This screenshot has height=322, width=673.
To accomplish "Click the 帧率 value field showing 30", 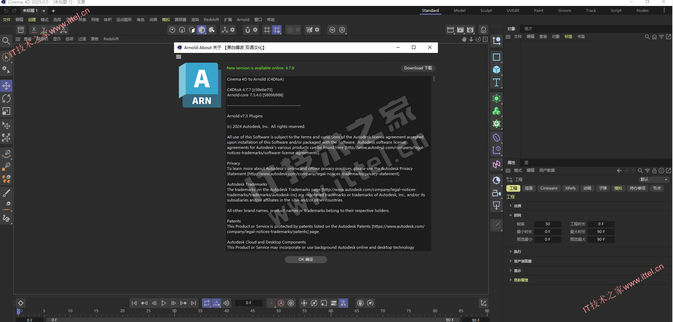I will (x=547, y=224).
